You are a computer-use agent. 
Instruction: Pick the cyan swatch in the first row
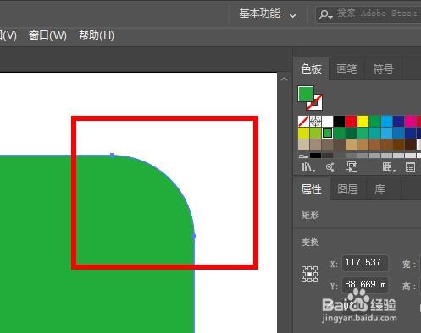pyautogui.click(x=386, y=122)
